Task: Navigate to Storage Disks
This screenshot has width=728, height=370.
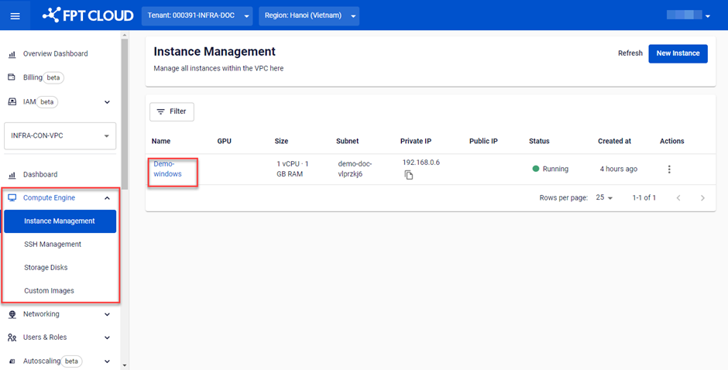Action: [46, 268]
